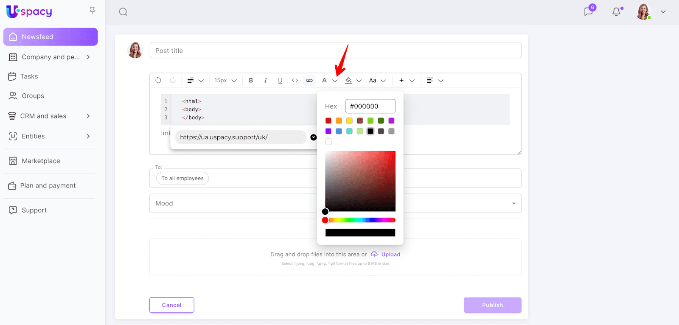Viewport: 679px width, 325px height.
Task: Click the insert link icon
Action: 309,80
